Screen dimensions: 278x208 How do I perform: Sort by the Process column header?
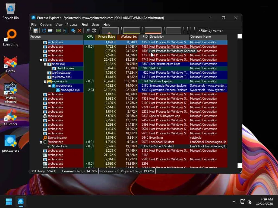pos(56,37)
